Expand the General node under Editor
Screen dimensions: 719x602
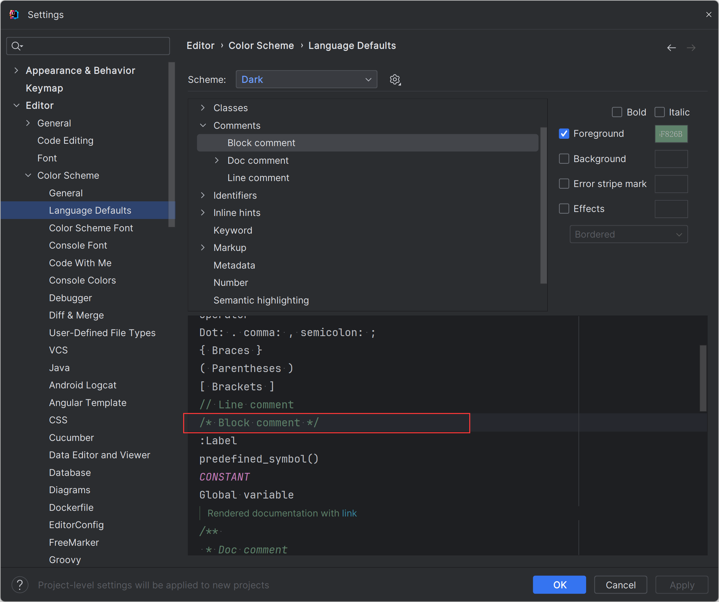pos(28,123)
